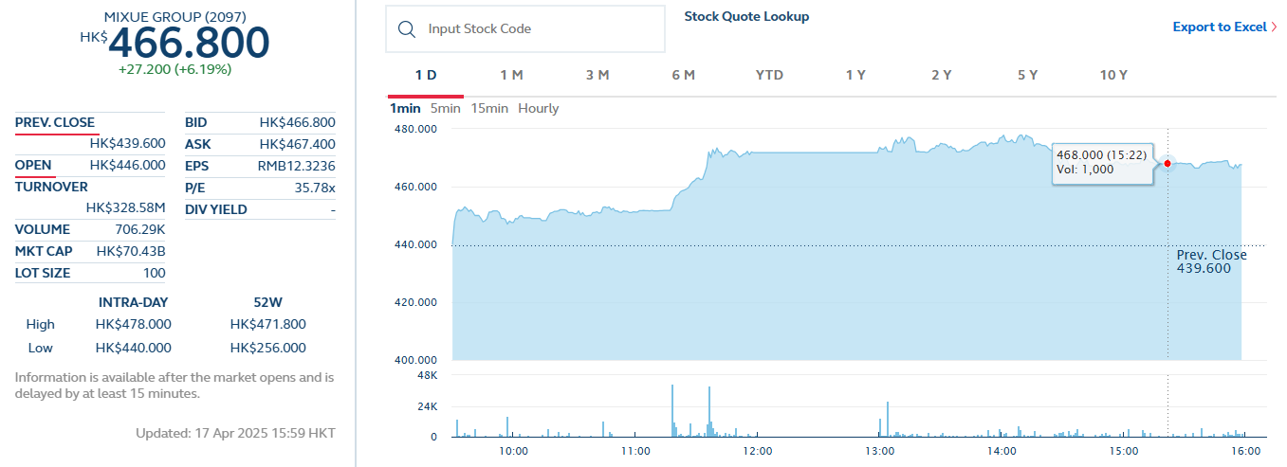Viewport: 1287px width, 467px height.
Task: Select the 1min interval option
Action: 405,109
